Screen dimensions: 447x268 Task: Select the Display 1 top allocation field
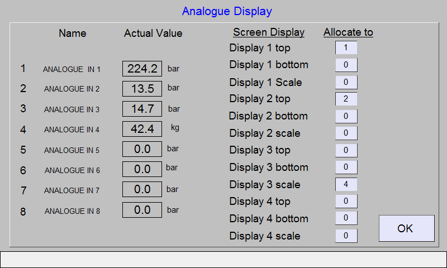[x=346, y=47]
